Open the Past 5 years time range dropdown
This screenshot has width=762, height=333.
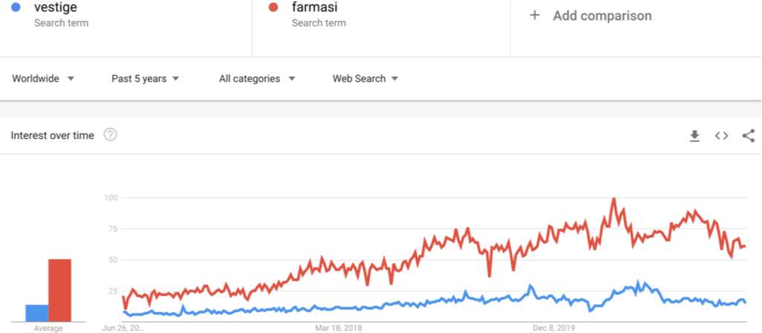[145, 79]
